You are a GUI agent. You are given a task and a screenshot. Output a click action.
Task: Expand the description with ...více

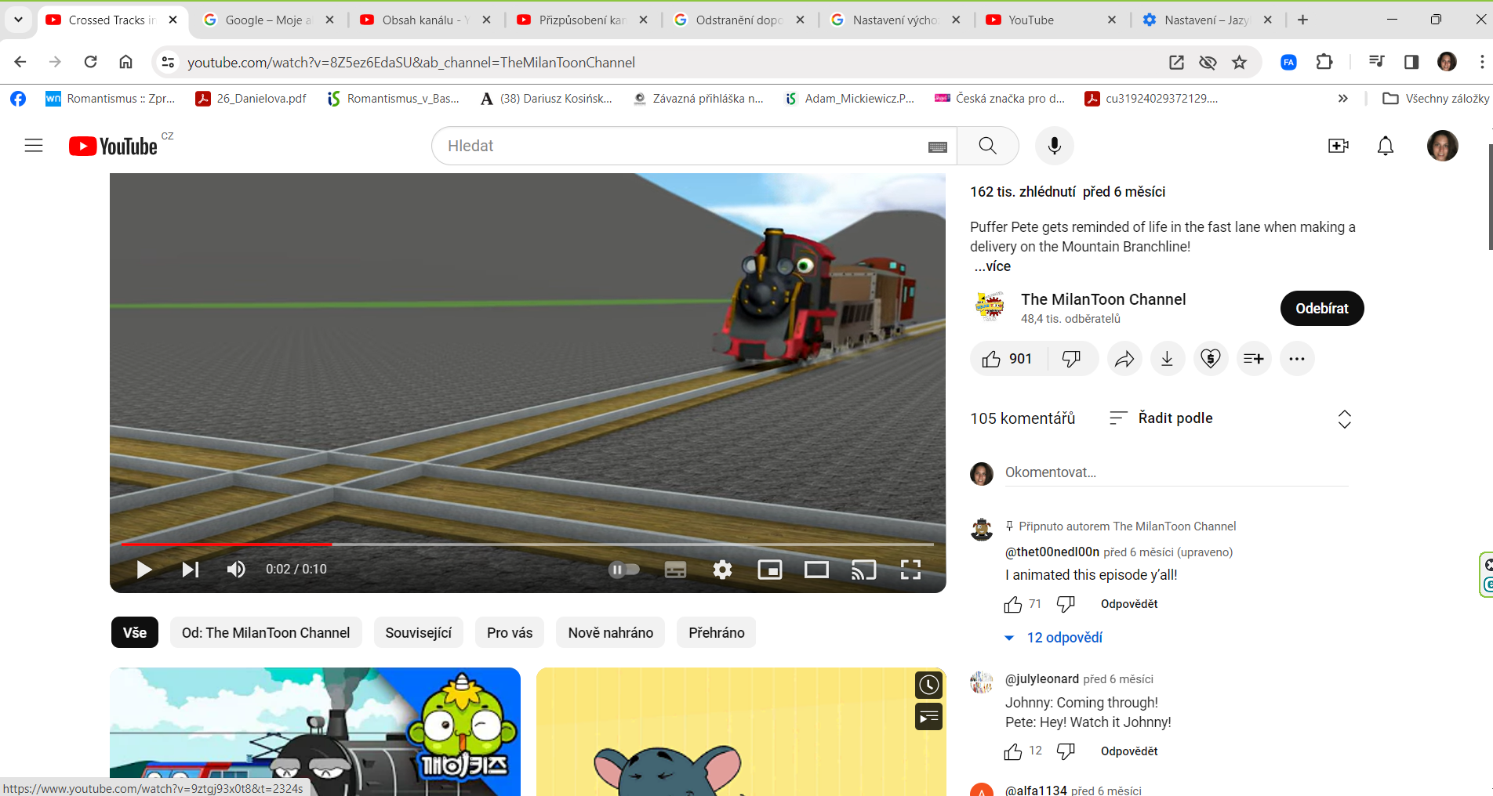pos(993,266)
